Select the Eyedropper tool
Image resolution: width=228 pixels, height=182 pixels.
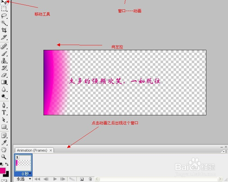4,142
